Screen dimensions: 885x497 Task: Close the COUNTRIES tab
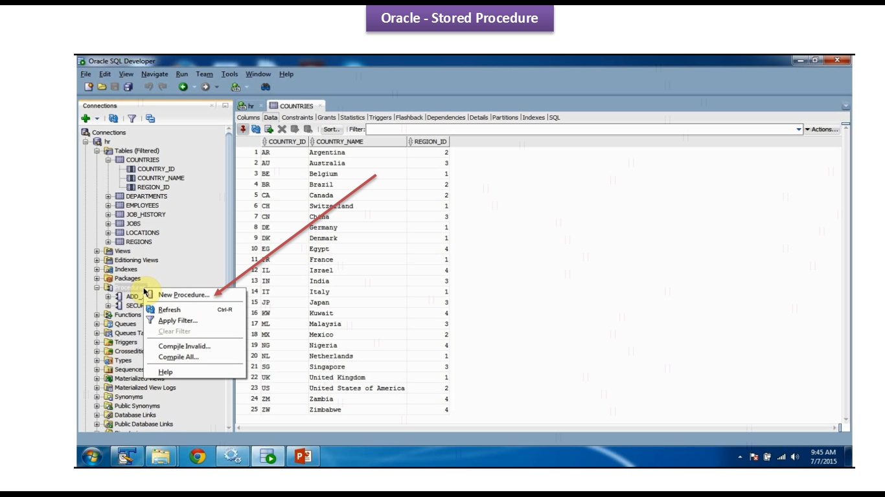pos(320,105)
